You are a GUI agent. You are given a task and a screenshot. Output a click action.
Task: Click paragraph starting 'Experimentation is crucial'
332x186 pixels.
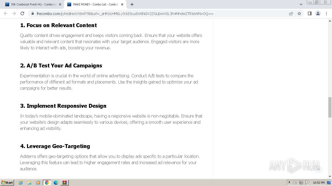click(109, 82)
